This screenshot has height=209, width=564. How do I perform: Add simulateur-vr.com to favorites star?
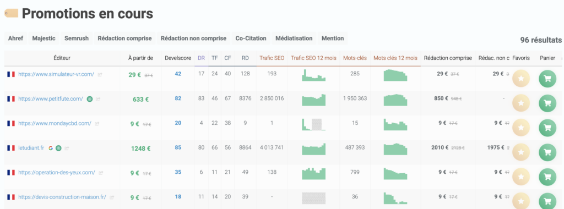520,79
